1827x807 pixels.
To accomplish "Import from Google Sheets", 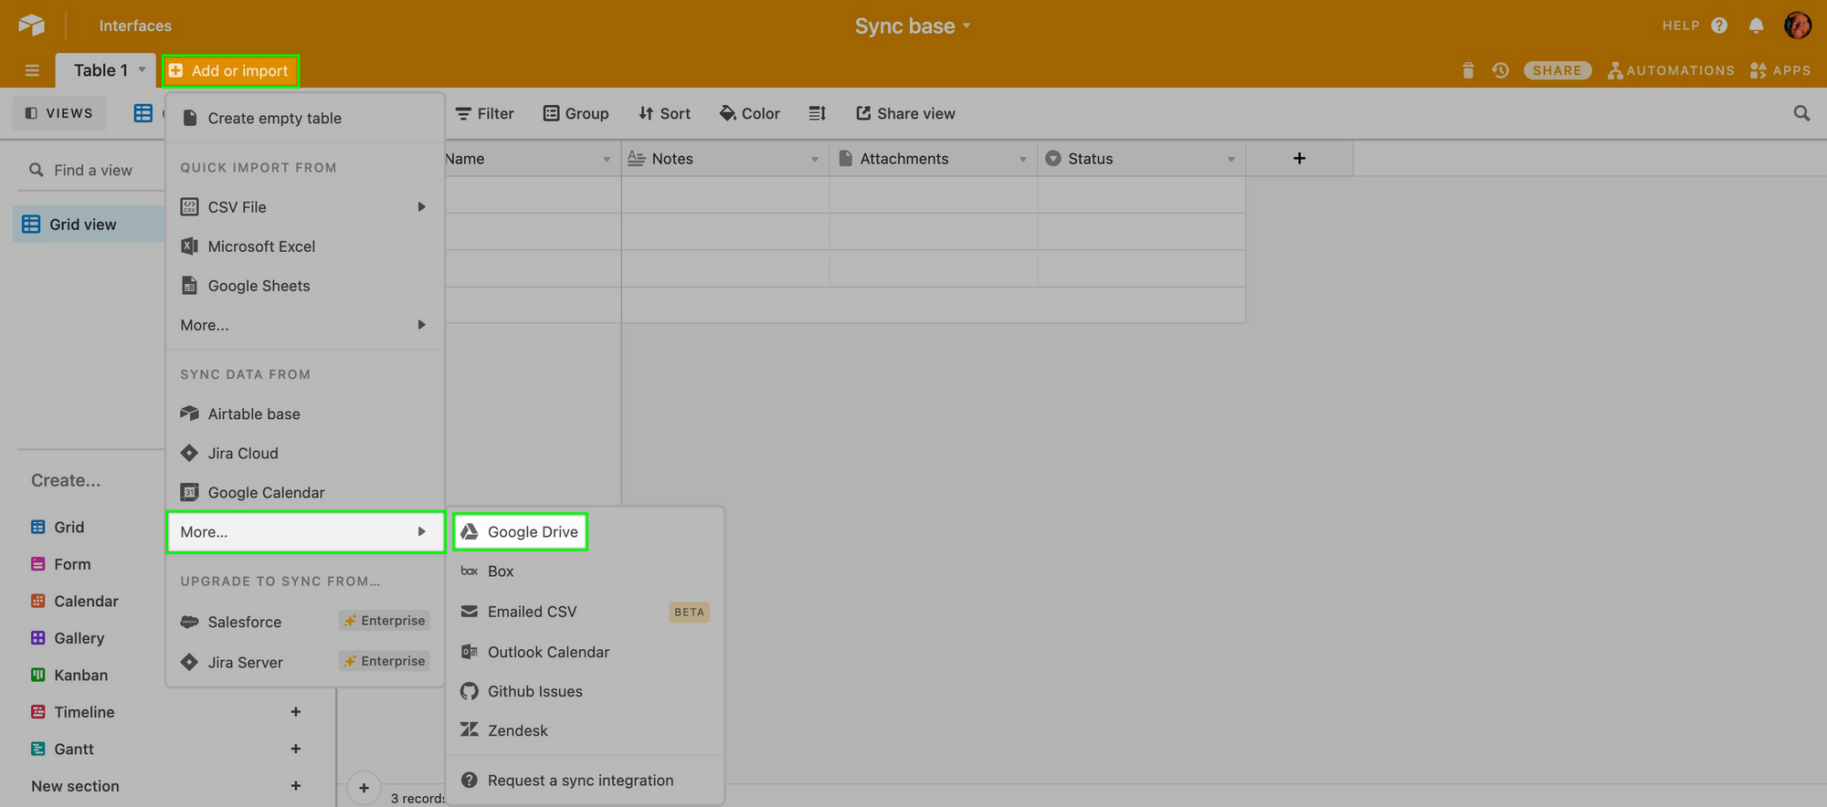I will click(305, 286).
